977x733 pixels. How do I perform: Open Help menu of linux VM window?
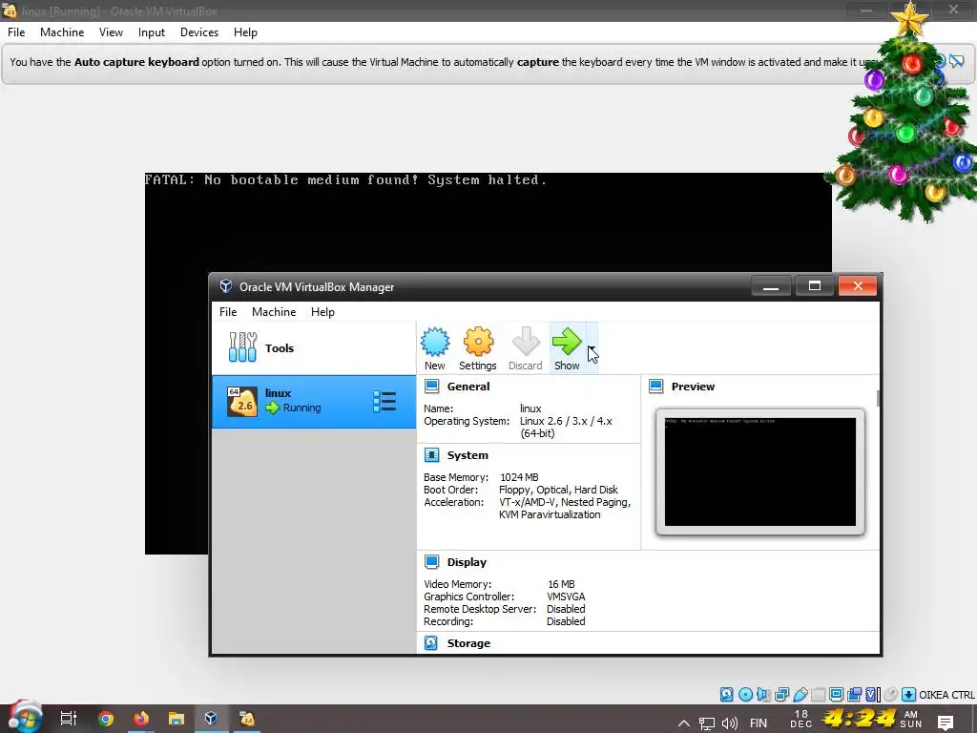tap(245, 32)
